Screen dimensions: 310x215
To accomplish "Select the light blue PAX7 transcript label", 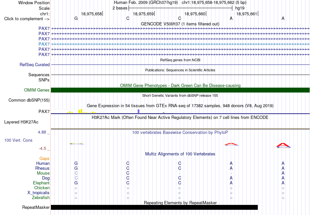I will (x=44, y=44).
